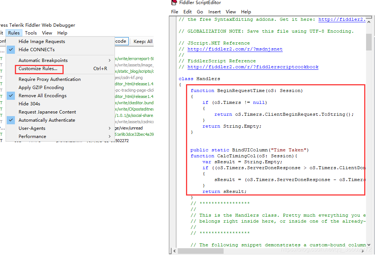375x256 pixels.
Task: Open the View menu in ScriptEditor
Action: pos(231,12)
